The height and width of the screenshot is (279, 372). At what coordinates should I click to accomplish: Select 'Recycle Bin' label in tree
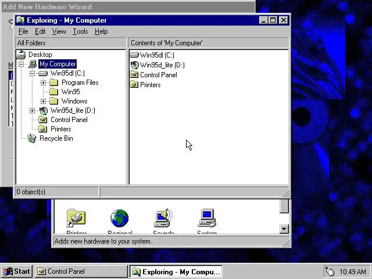click(x=56, y=138)
